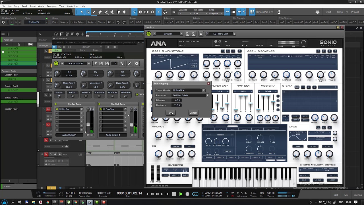Click the rack pencil edit icon
The height and width of the screenshot is (205, 364).
coord(129,63)
